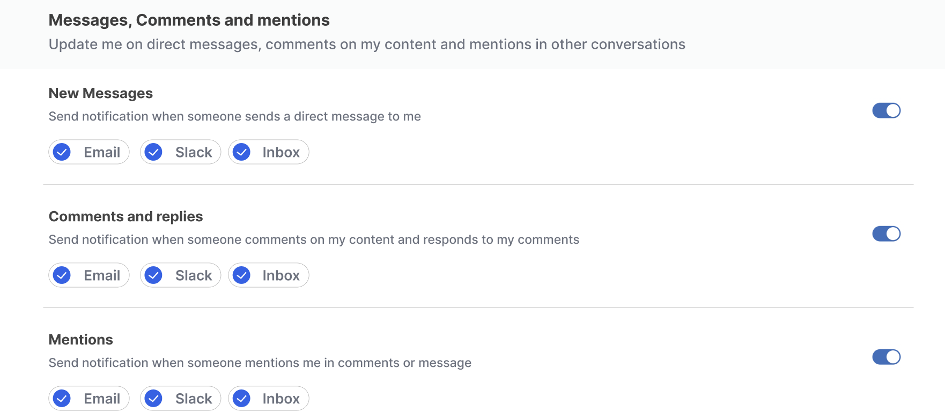Uncheck the Inbox checkmark icon under New Messages
Screen dimensions: 945x420
coord(242,152)
